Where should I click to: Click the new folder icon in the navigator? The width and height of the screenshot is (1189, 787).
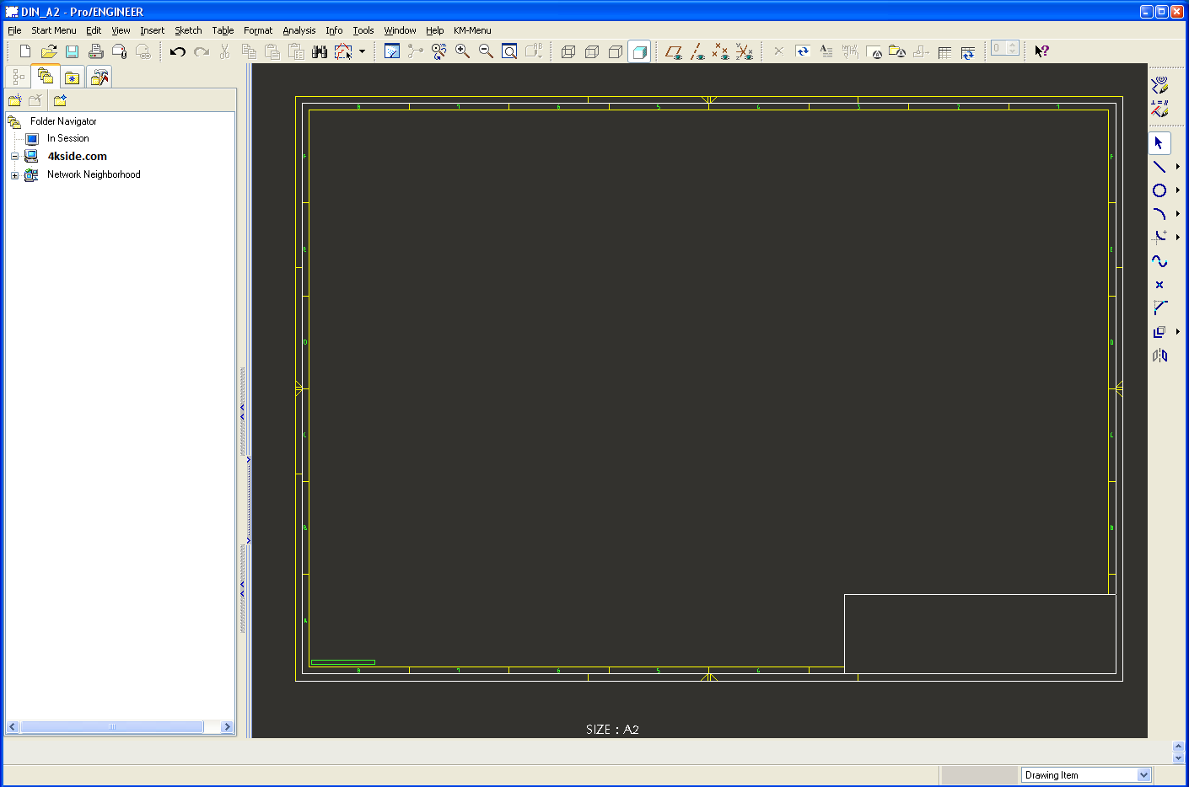[x=15, y=100]
